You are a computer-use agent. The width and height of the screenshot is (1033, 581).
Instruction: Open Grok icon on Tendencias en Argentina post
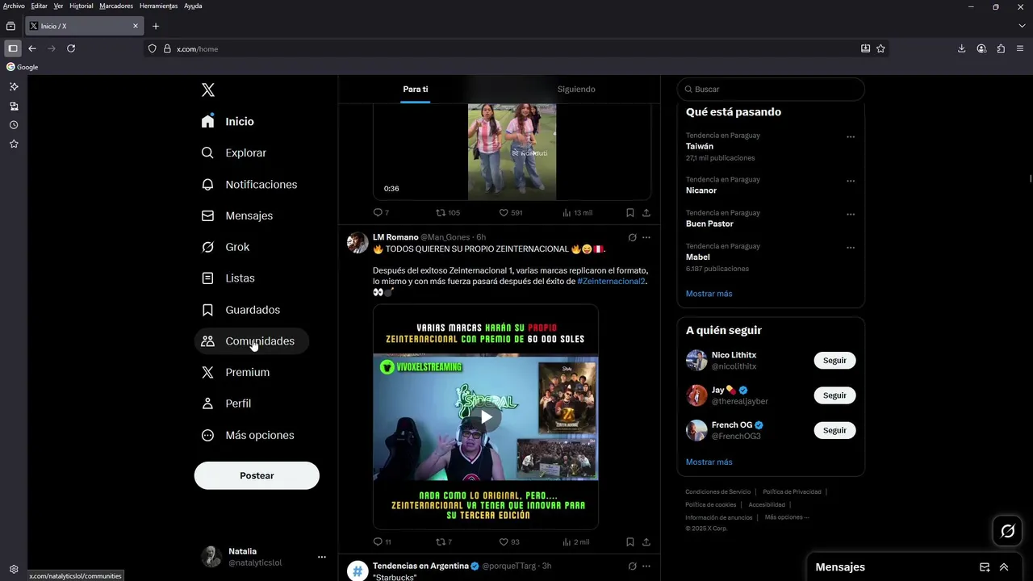pyautogui.click(x=632, y=566)
